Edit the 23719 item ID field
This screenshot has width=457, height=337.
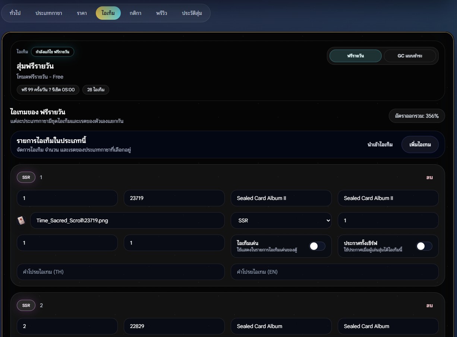(174, 198)
